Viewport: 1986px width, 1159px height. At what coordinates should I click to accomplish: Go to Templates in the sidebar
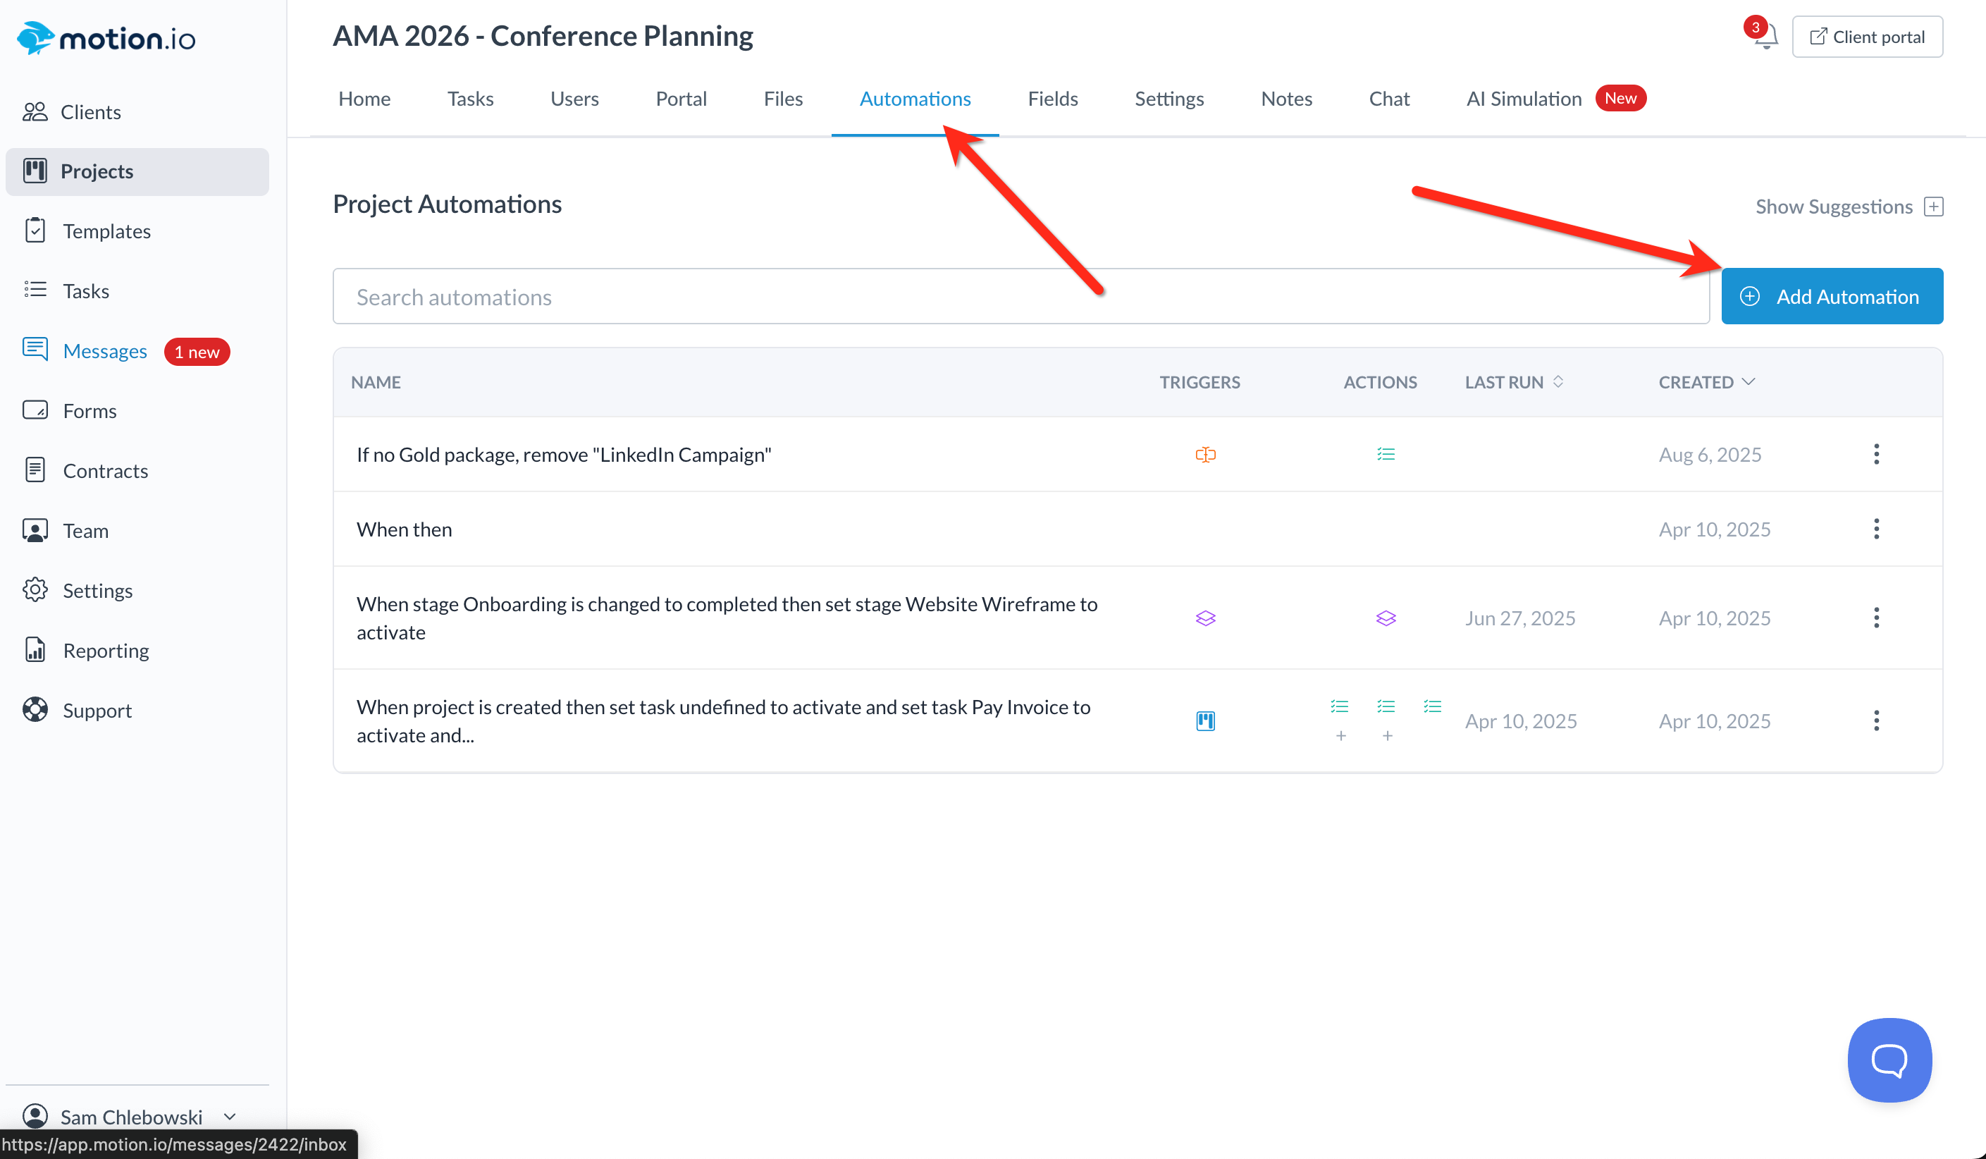point(106,231)
